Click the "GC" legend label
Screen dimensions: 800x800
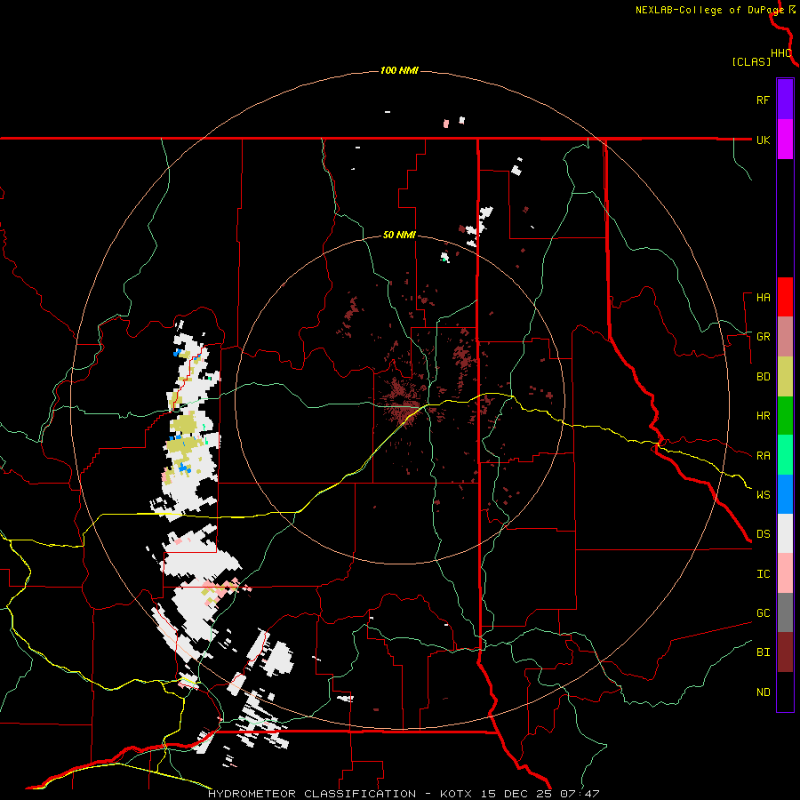click(x=763, y=613)
